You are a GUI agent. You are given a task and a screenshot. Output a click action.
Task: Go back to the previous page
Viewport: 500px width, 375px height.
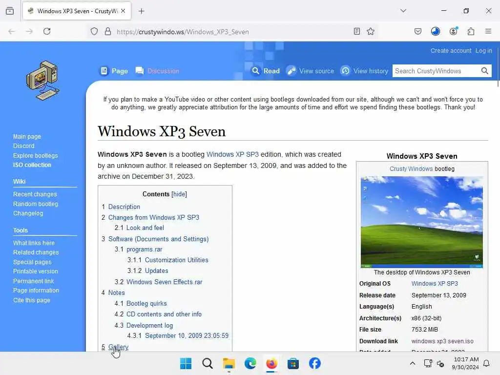(12, 31)
